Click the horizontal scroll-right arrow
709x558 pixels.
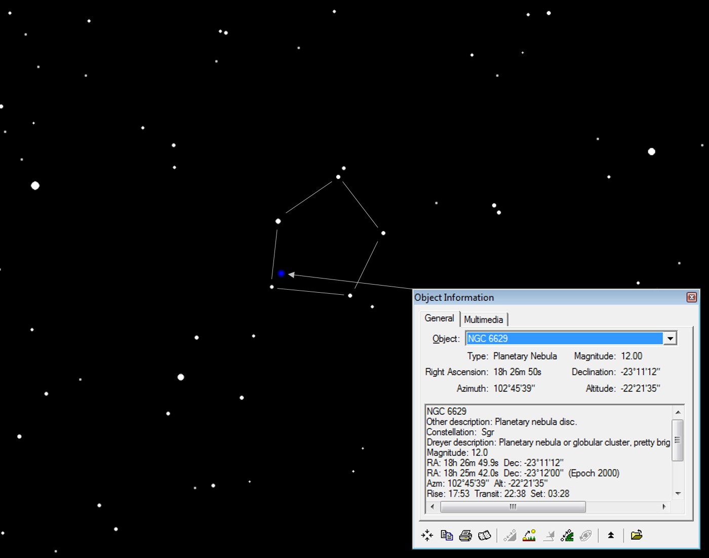664,506
